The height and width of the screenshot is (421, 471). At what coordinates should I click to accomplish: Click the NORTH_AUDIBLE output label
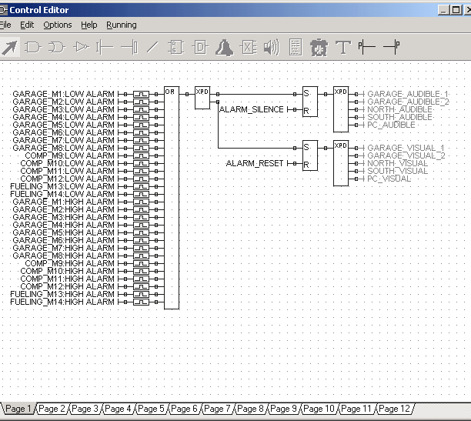(399, 110)
